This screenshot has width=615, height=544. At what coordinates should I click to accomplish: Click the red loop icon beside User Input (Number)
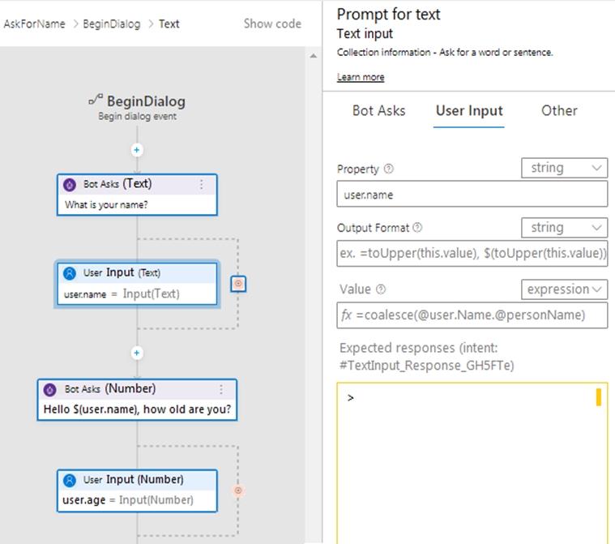238,490
